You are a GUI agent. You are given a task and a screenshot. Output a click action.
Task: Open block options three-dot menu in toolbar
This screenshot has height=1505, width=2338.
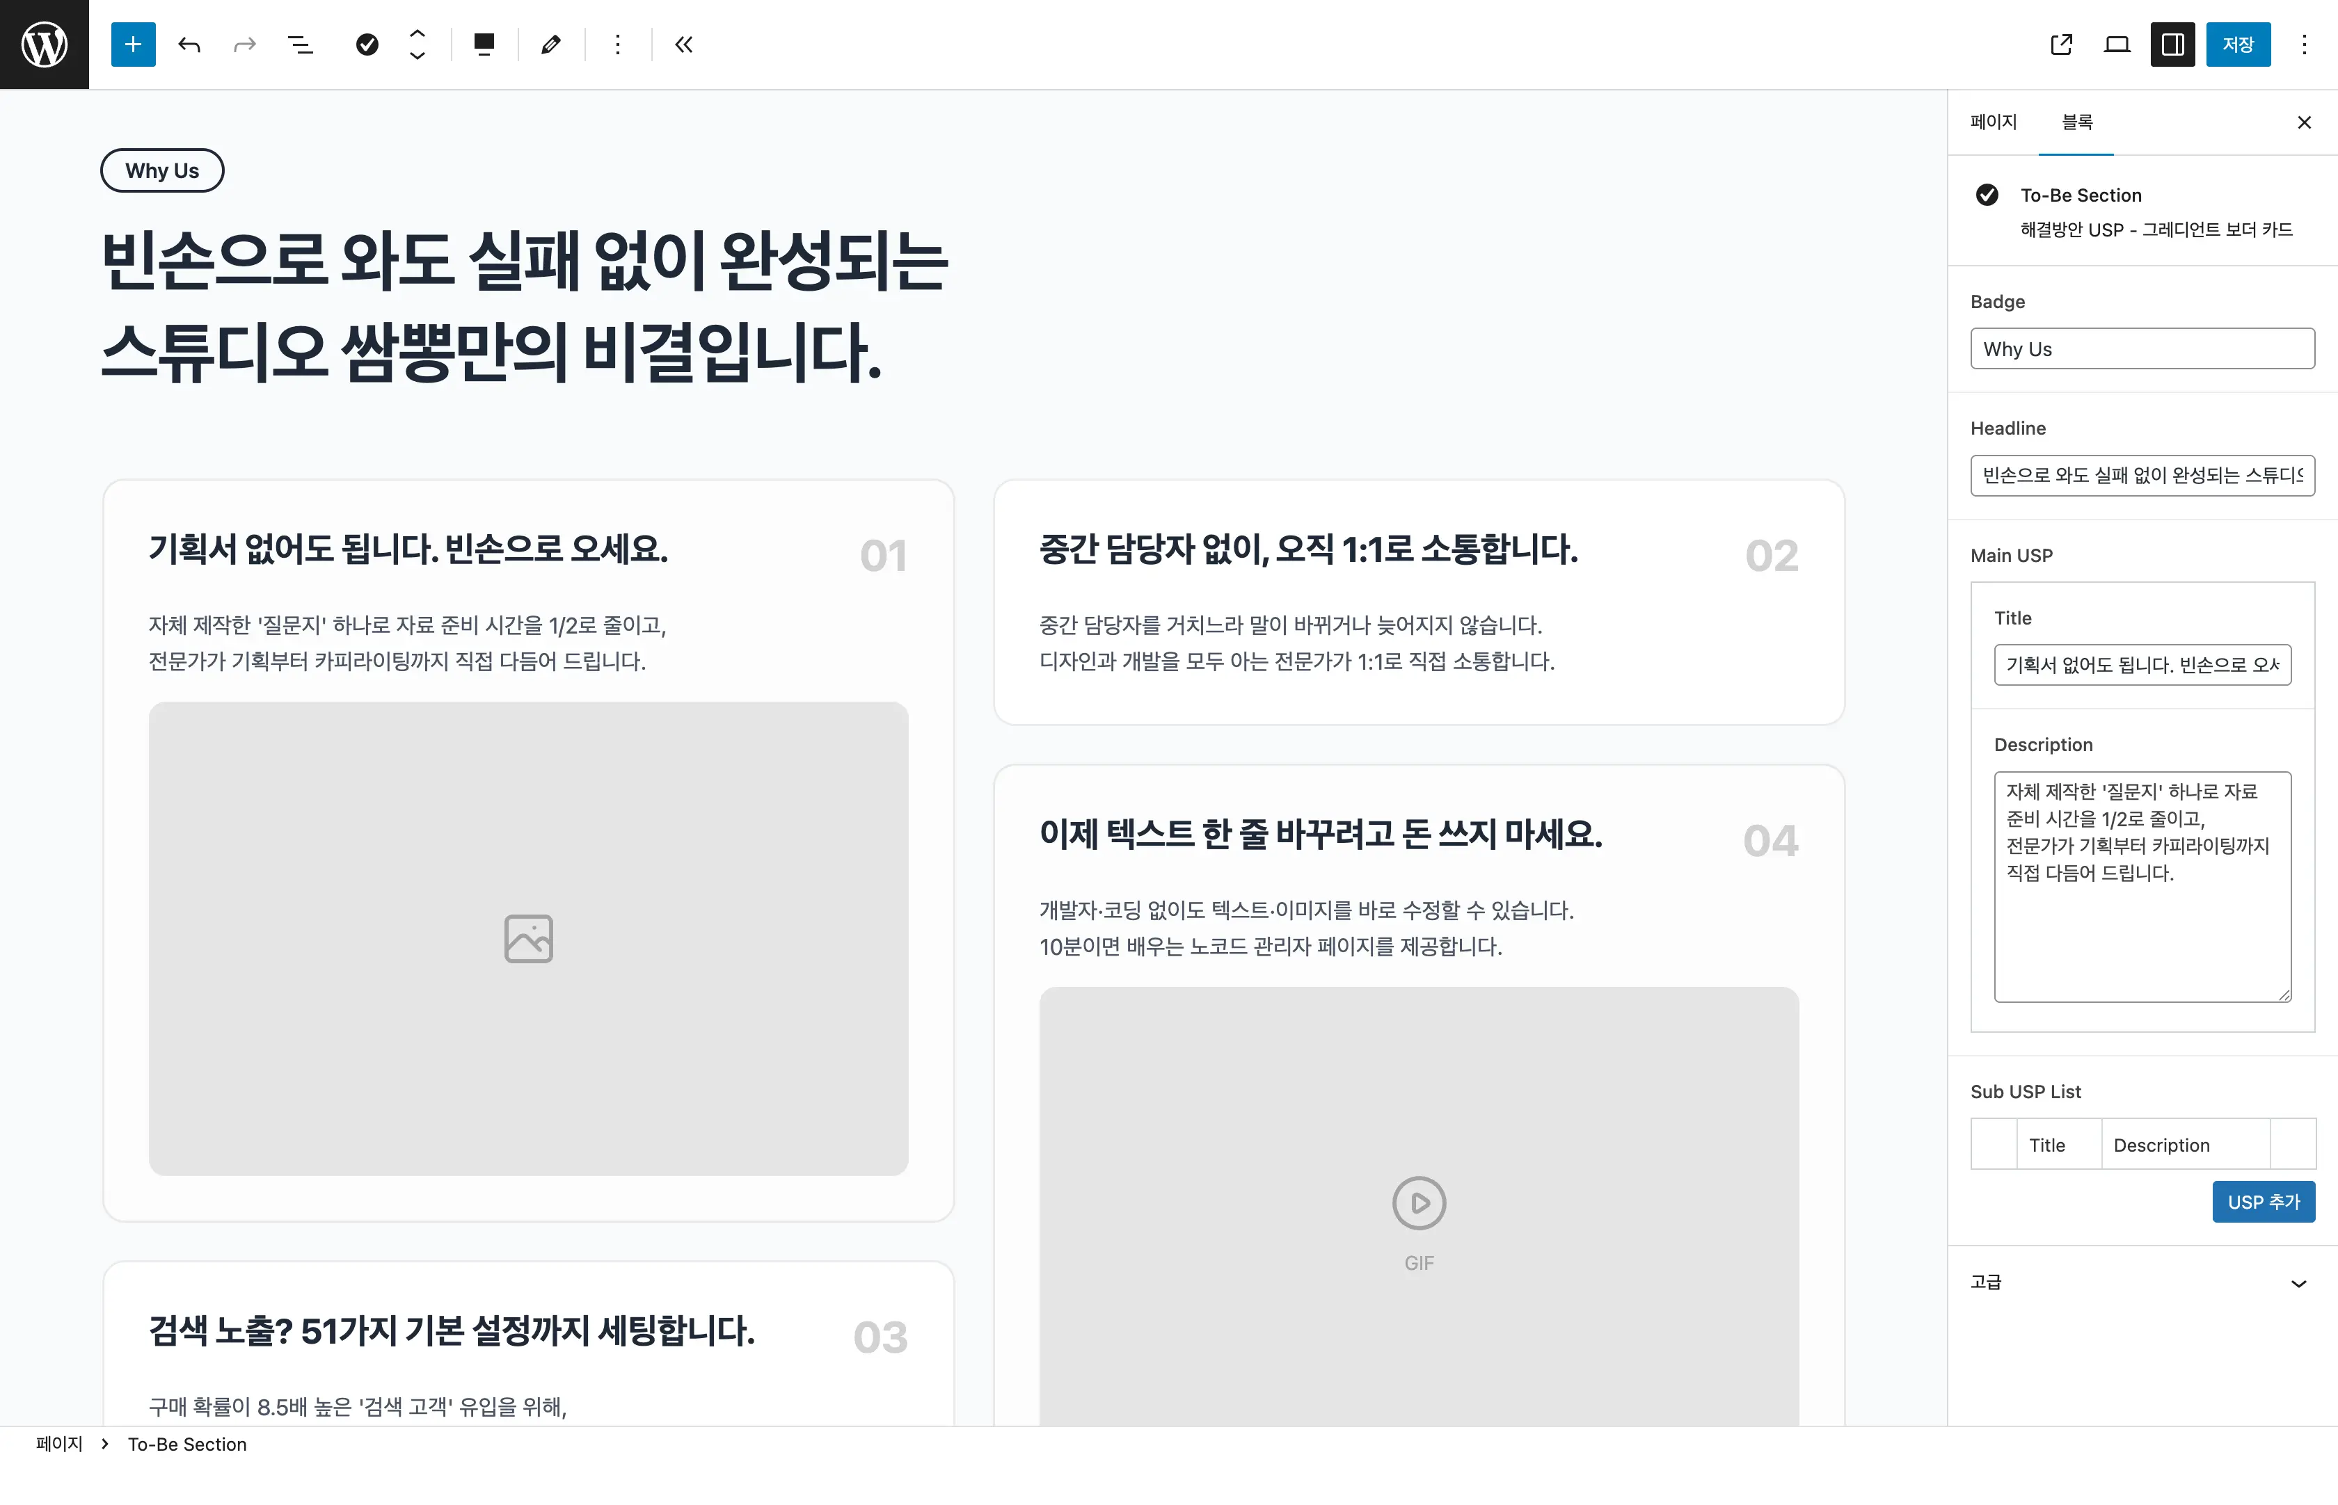[x=617, y=44]
